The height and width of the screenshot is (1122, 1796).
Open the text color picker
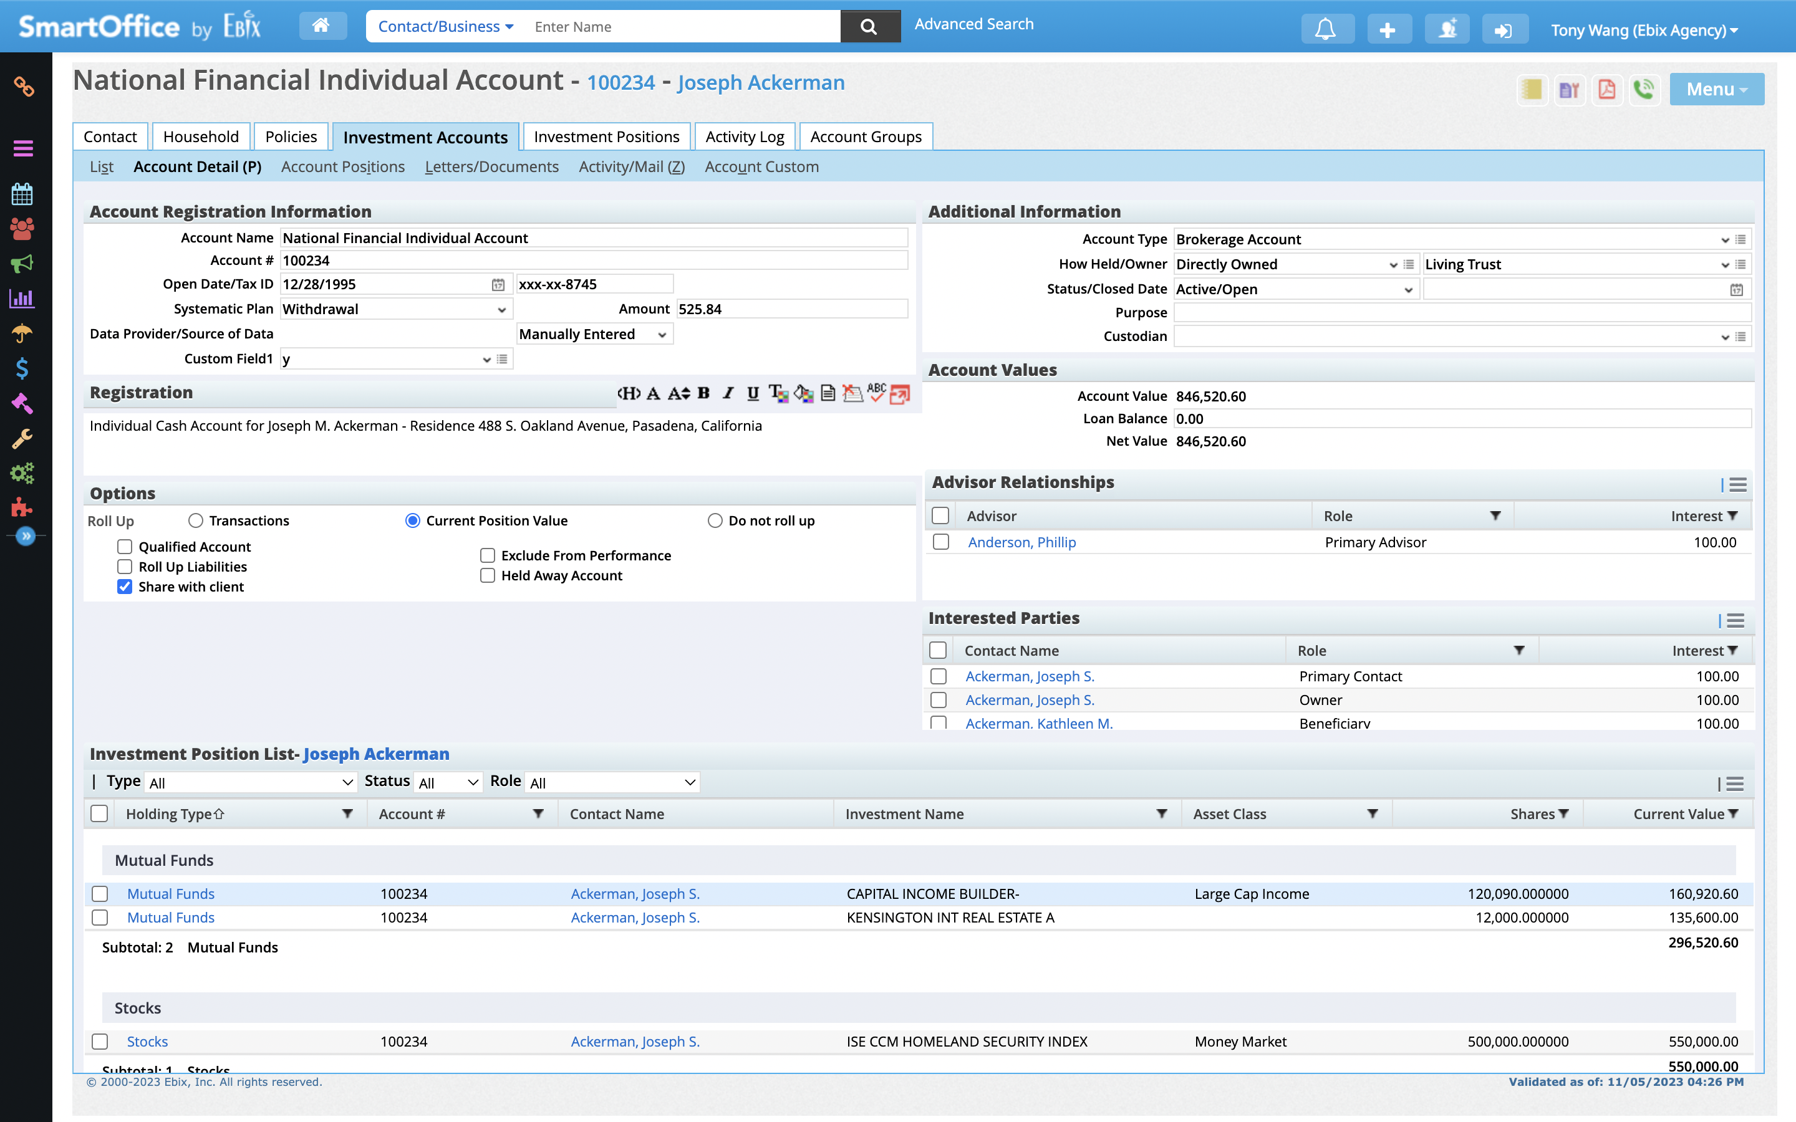[777, 393]
